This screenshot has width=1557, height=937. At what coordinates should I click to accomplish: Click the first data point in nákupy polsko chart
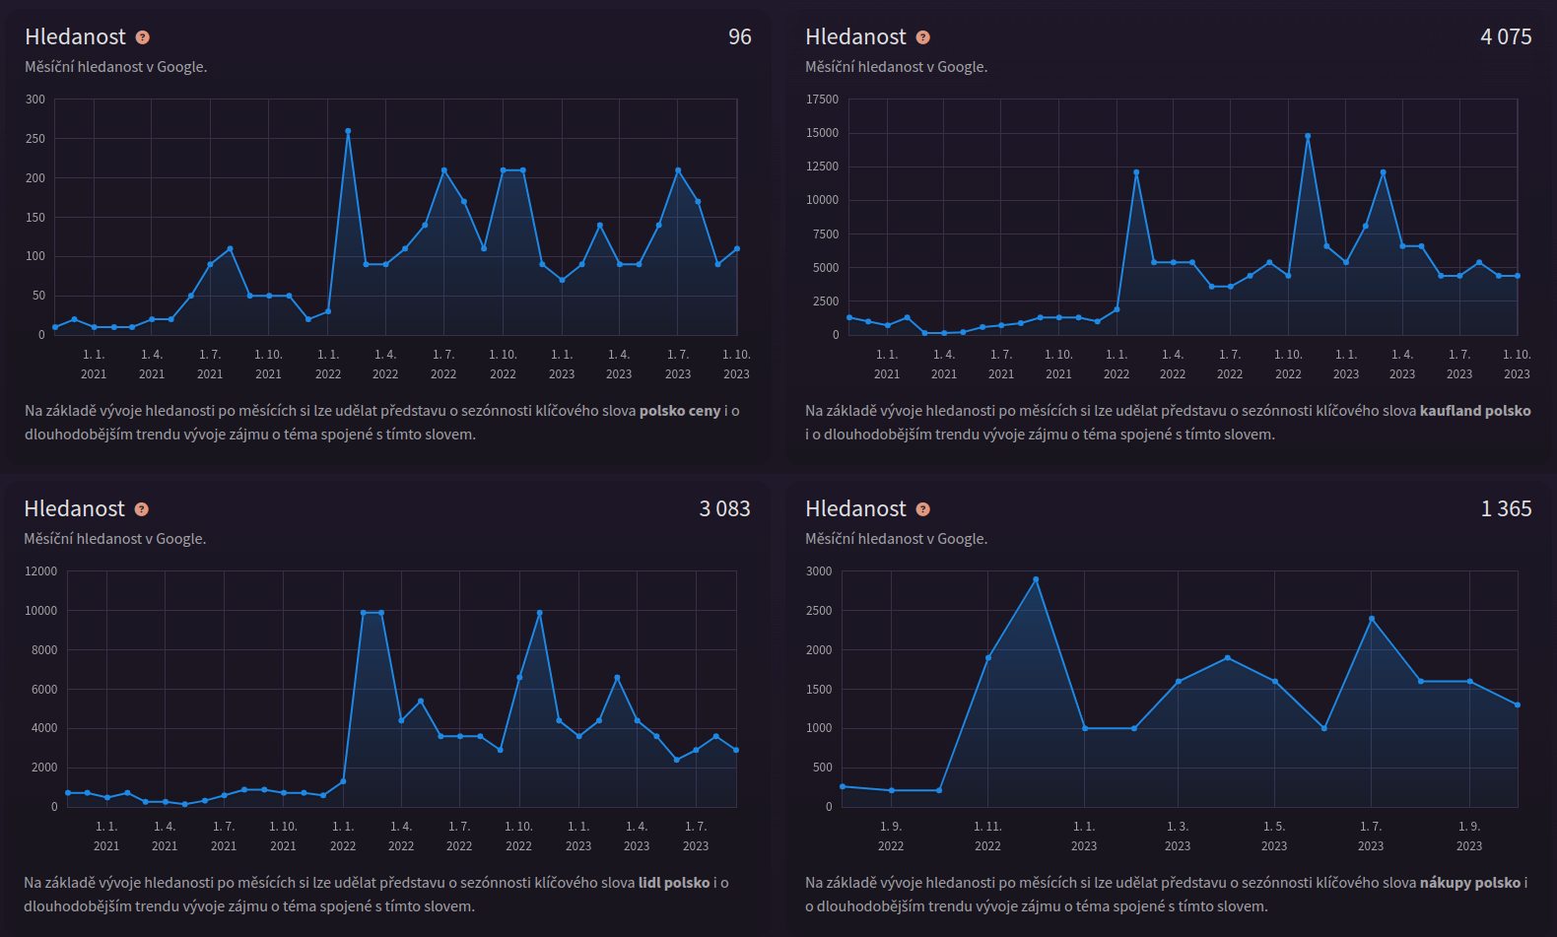(x=843, y=786)
